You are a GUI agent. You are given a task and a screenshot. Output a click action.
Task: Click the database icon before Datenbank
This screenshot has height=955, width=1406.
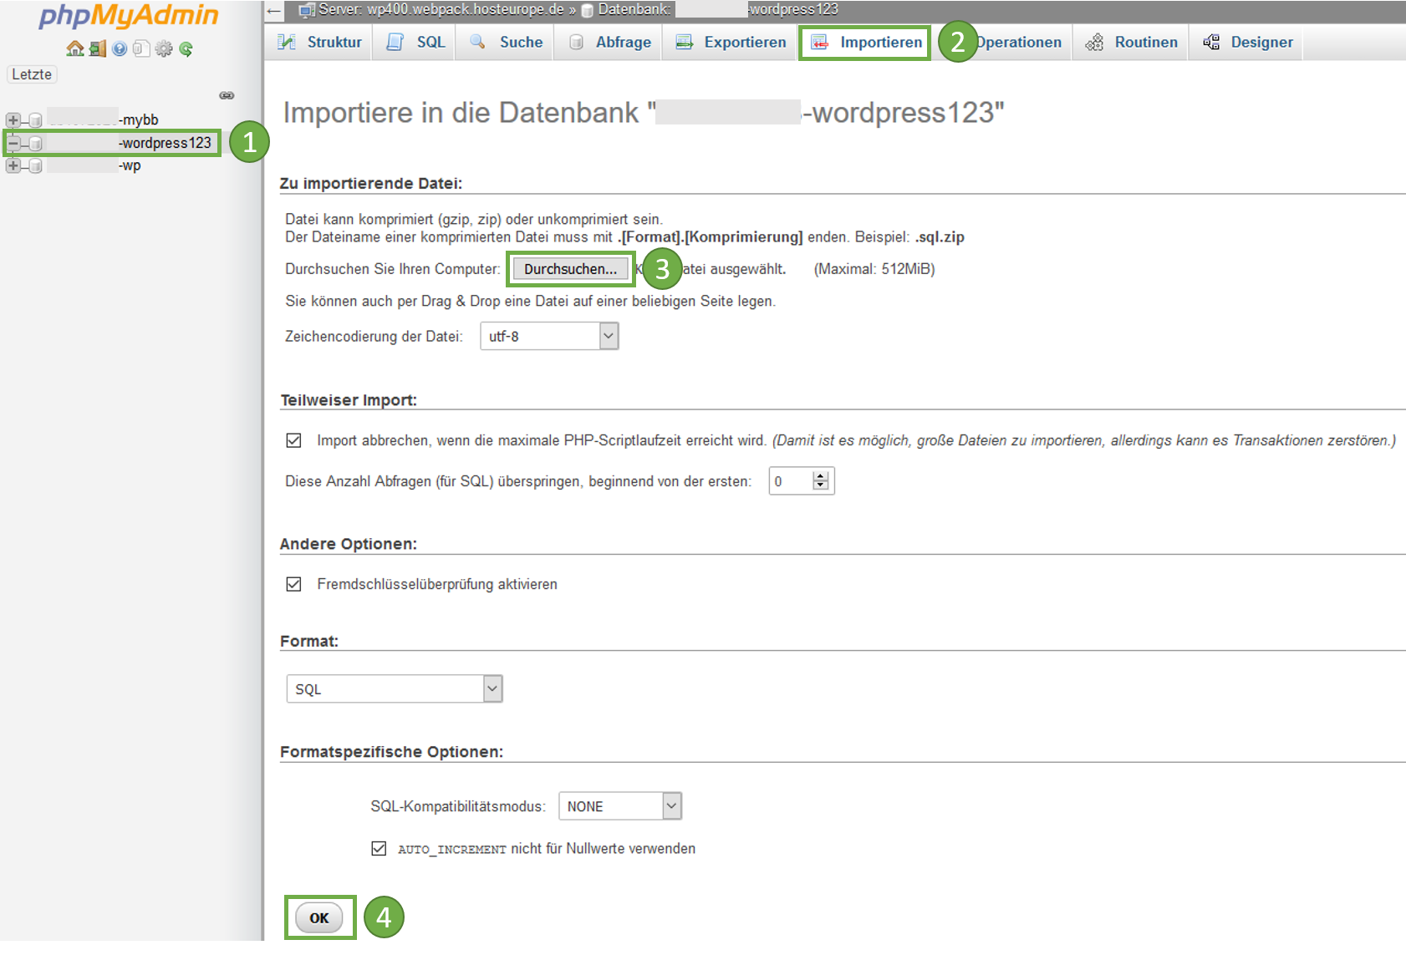click(x=588, y=11)
